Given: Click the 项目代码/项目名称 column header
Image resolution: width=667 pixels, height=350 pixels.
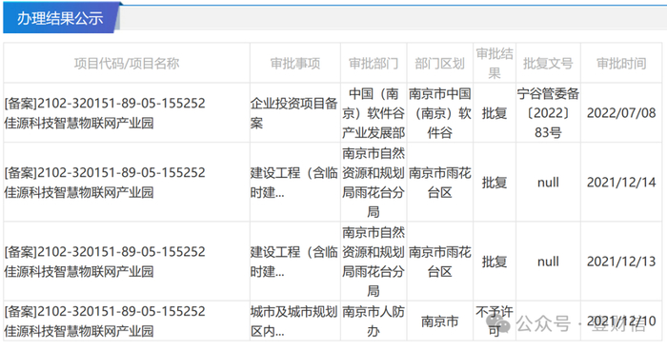Looking at the screenshot, I should coord(127,64).
